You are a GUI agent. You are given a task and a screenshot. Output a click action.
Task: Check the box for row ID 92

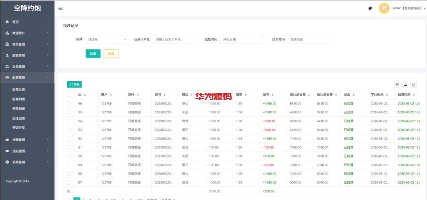pyautogui.click(x=69, y=138)
